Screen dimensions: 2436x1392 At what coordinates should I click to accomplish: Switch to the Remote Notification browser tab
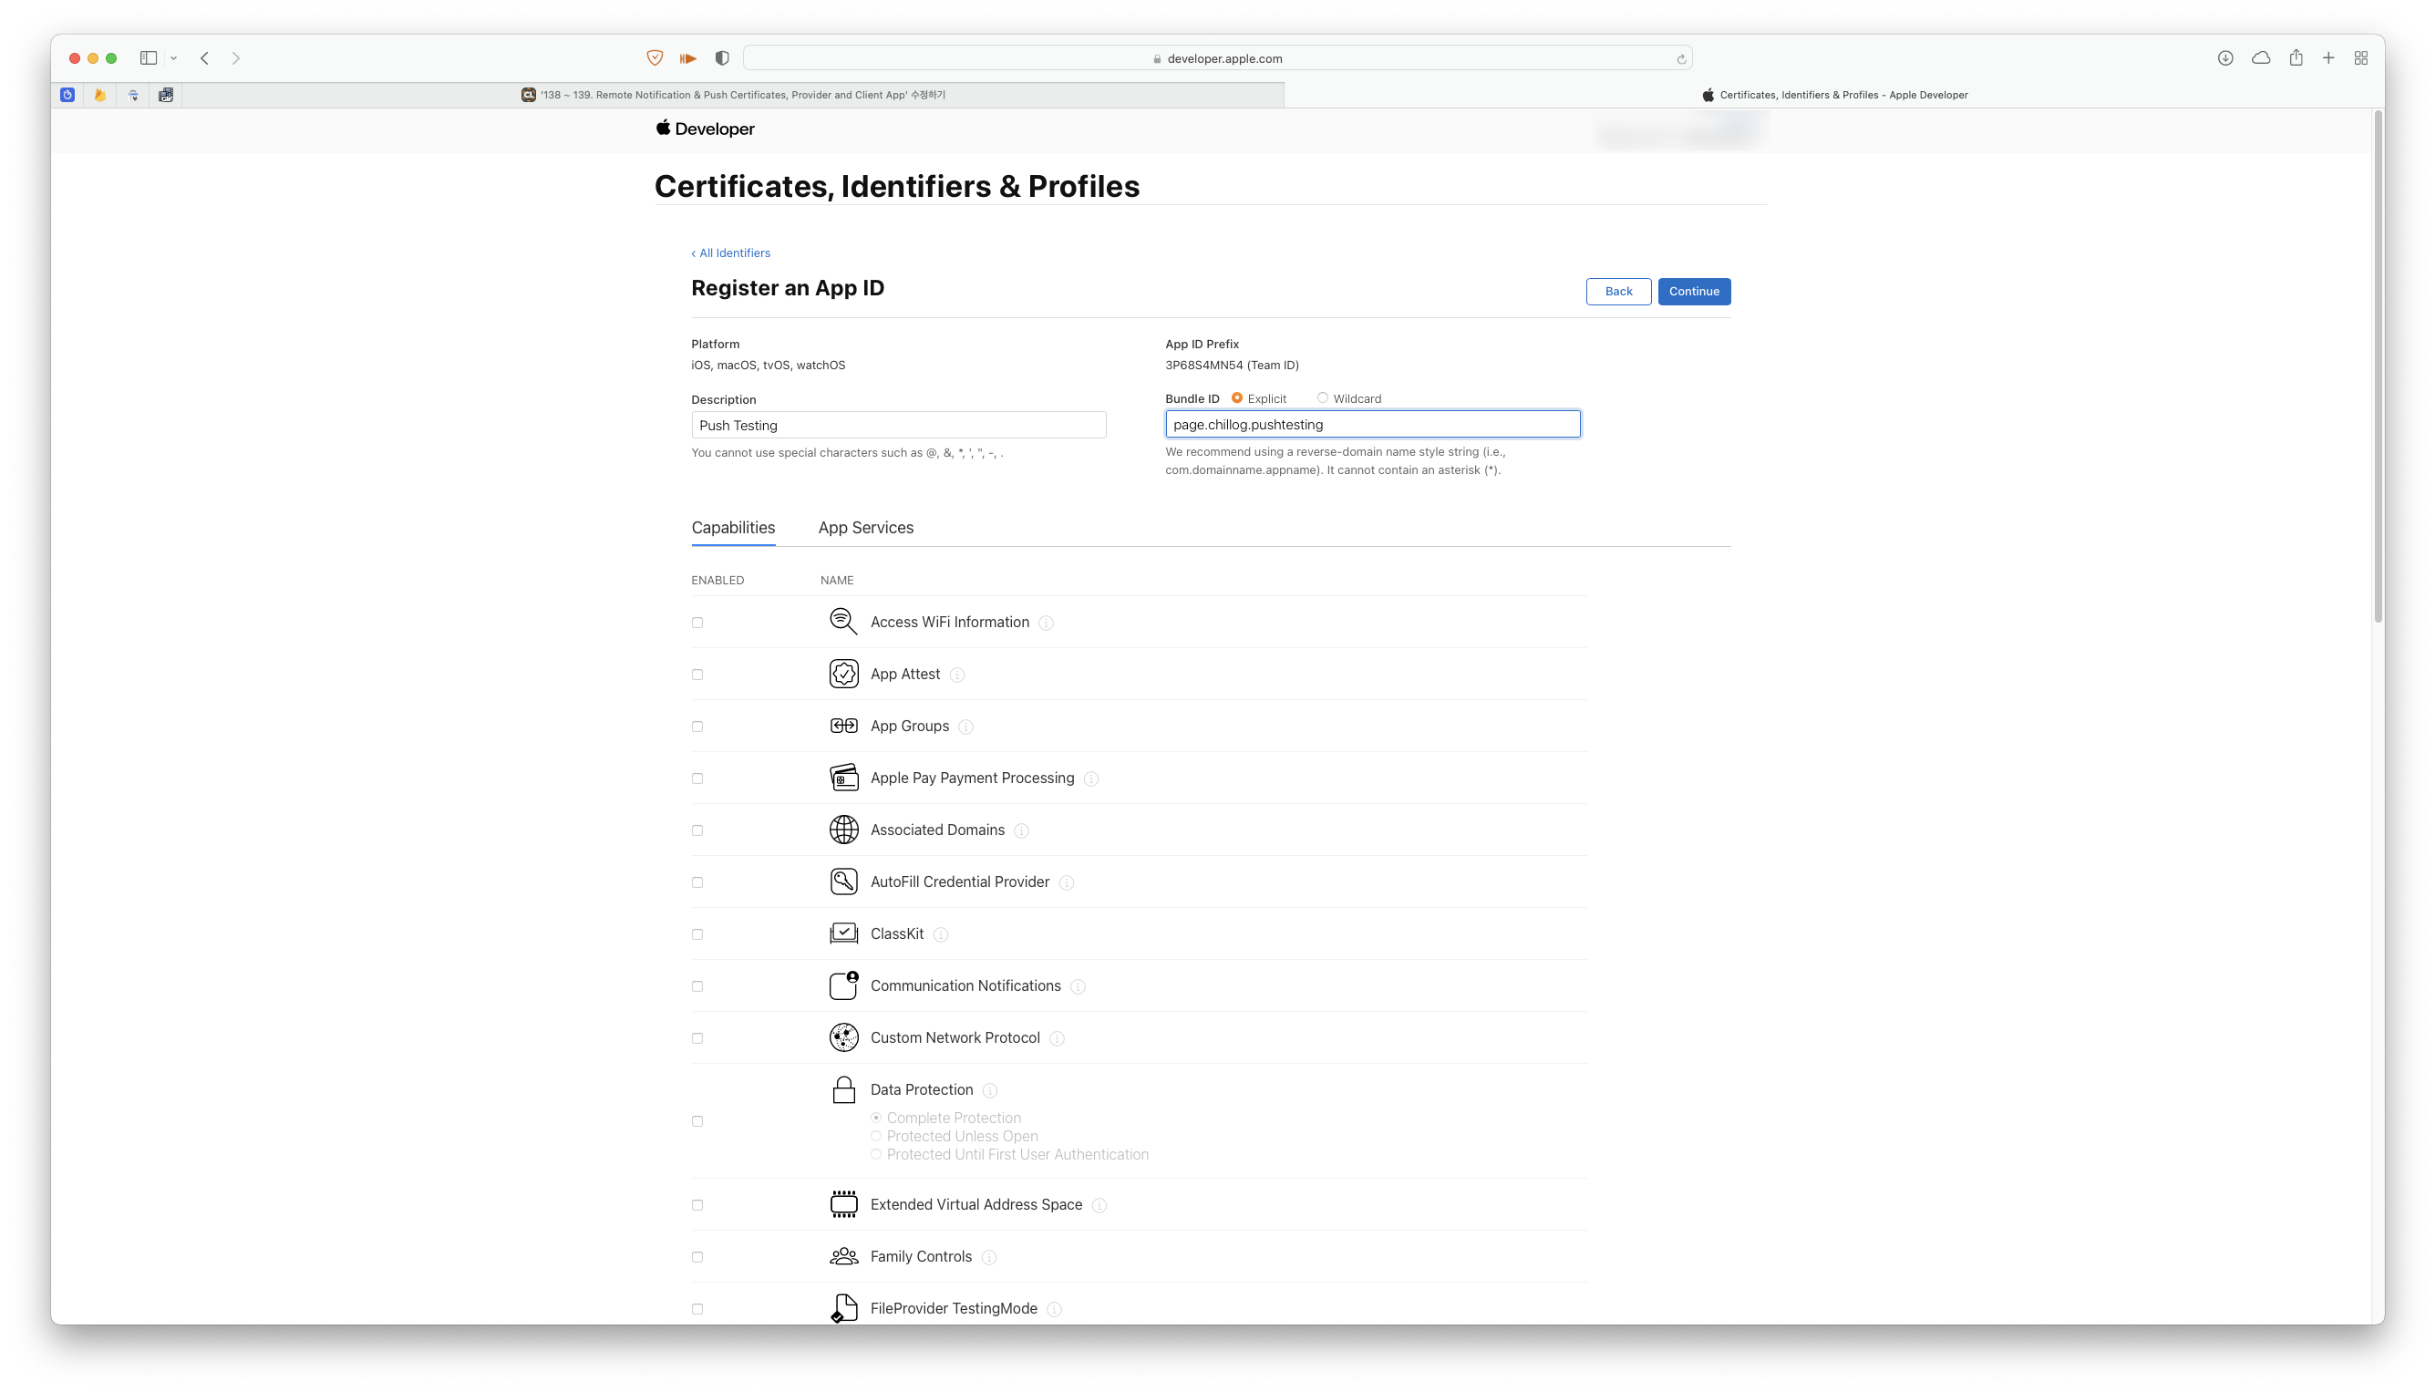tap(733, 95)
